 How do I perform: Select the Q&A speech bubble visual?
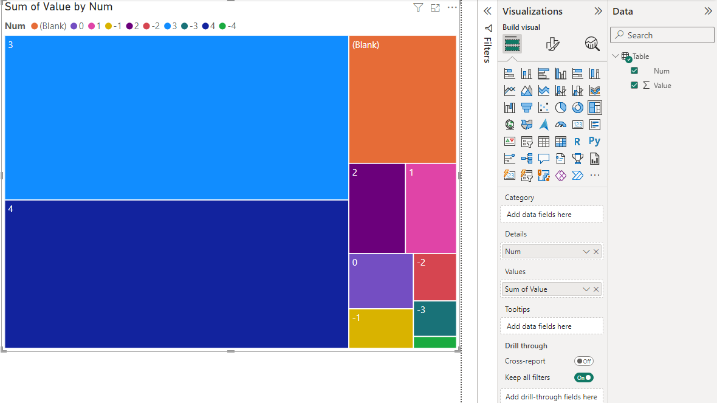click(544, 159)
